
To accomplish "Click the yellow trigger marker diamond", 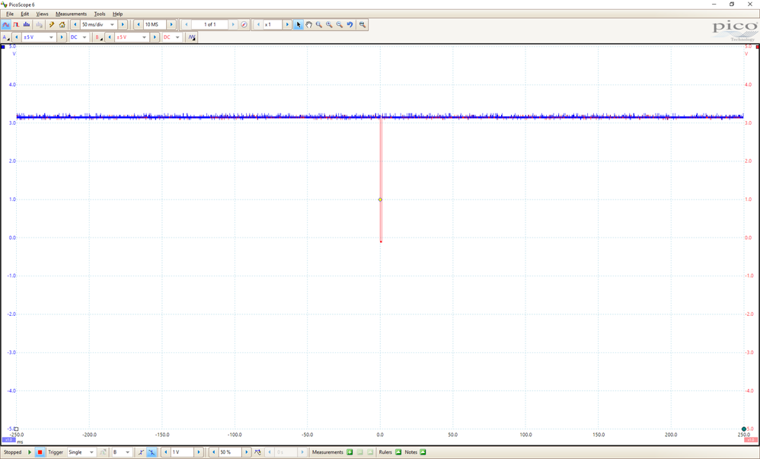I will pyautogui.click(x=380, y=199).
